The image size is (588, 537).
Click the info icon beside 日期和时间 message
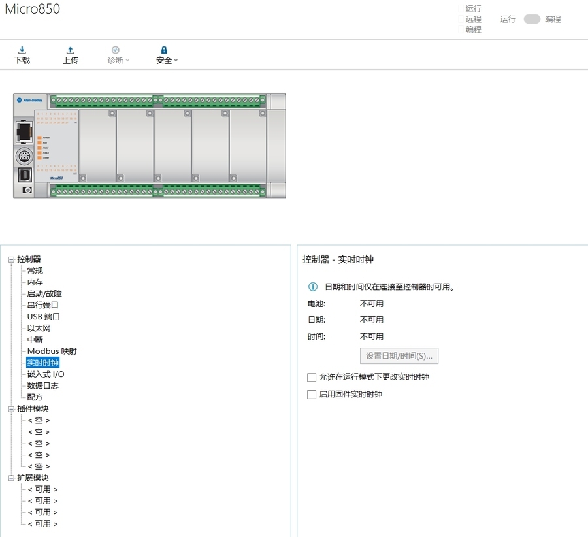(313, 287)
